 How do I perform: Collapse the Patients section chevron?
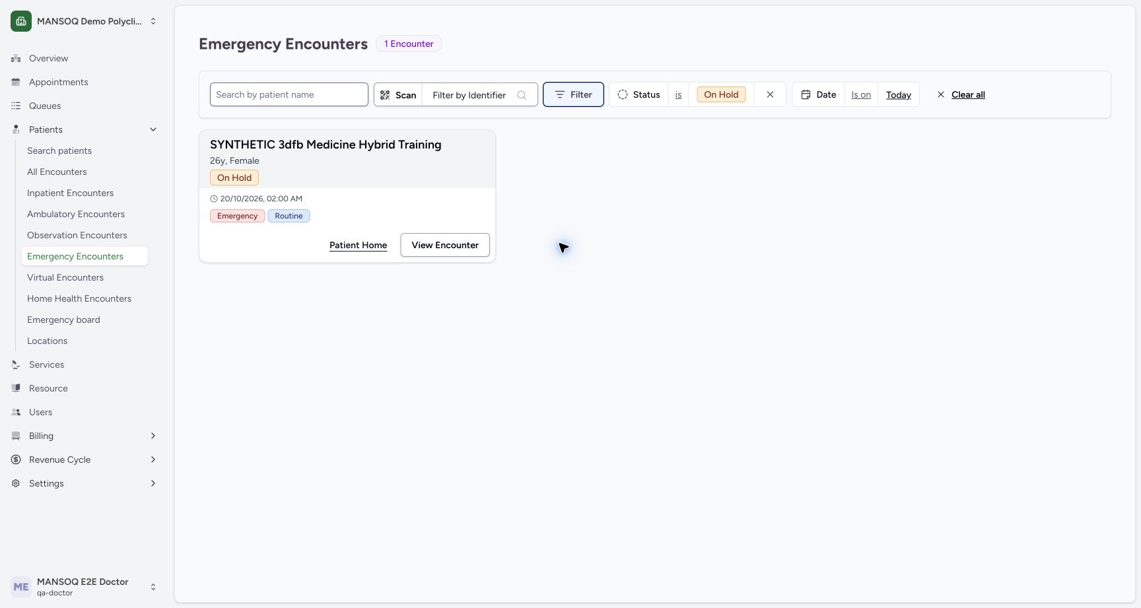153,129
